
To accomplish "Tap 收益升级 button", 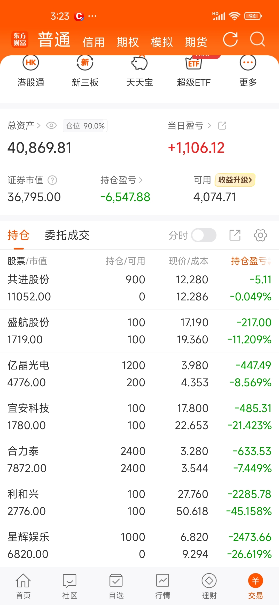I will click(x=235, y=180).
